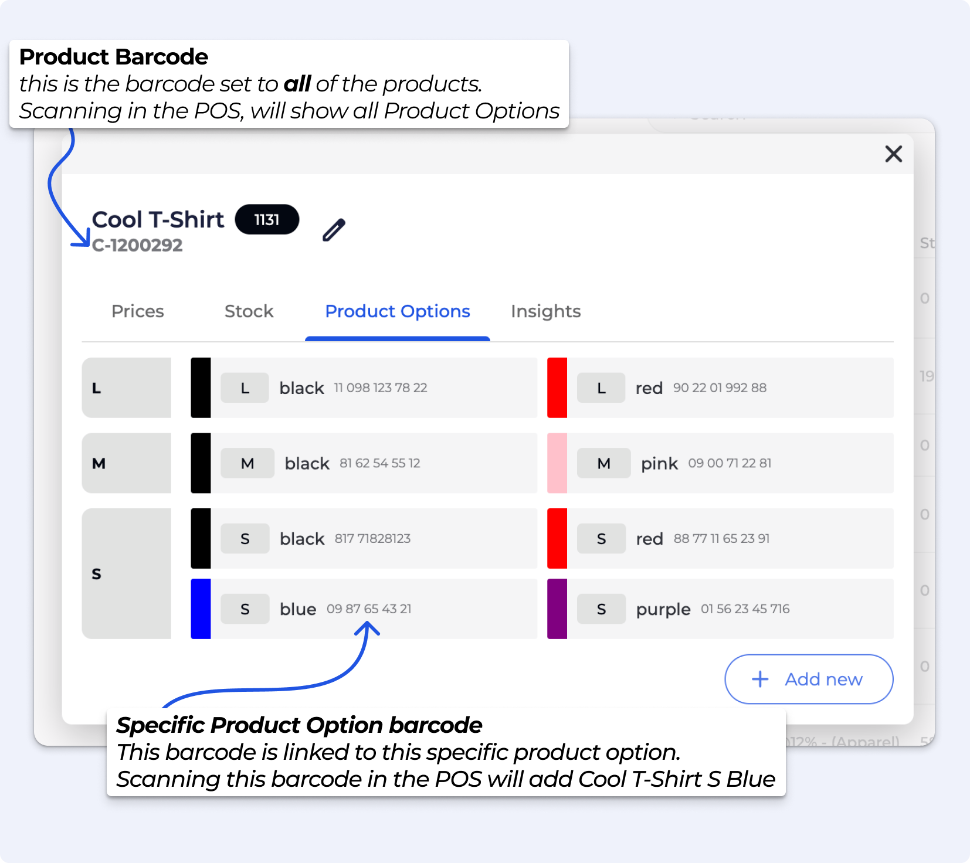Click the Add new button
This screenshot has height=863, width=970.
click(809, 679)
